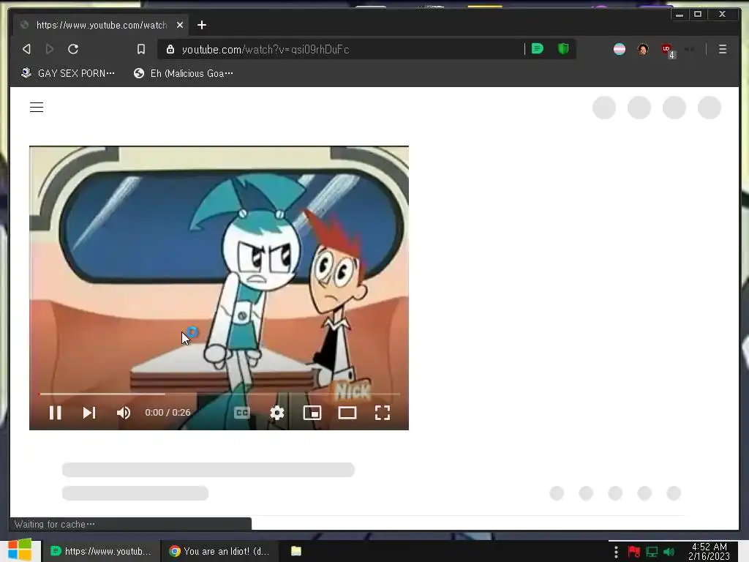This screenshot has height=562, width=749.
Task: Open network status tray icon
Action: click(652, 552)
